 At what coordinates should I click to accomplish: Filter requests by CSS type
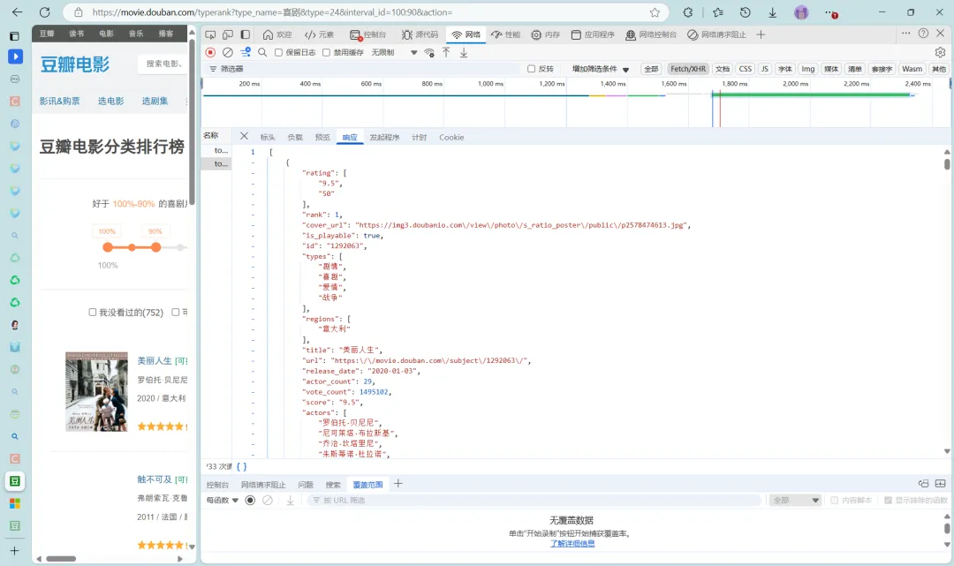pos(746,69)
